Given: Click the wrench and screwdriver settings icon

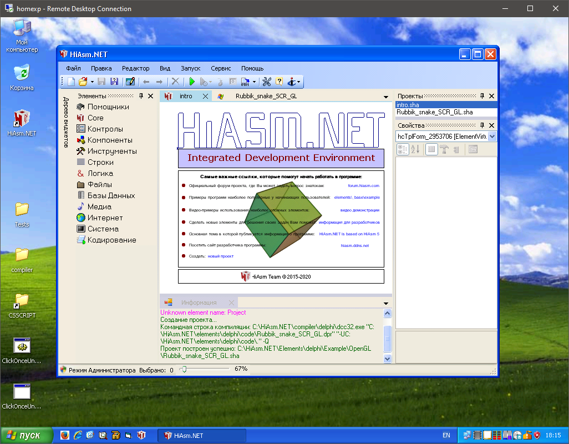Looking at the screenshot, I should click(266, 82).
